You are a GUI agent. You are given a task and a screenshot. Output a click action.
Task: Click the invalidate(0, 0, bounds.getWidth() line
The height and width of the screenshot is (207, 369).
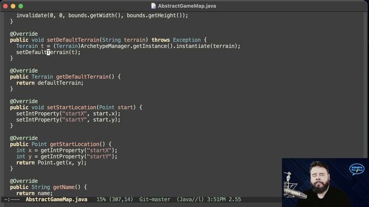pyautogui.click(x=102, y=16)
